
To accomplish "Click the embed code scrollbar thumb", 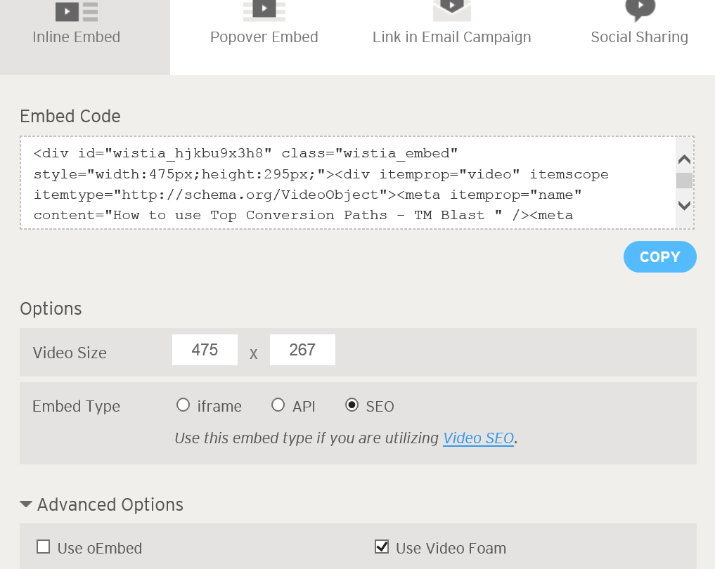I will pyautogui.click(x=684, y=181).
